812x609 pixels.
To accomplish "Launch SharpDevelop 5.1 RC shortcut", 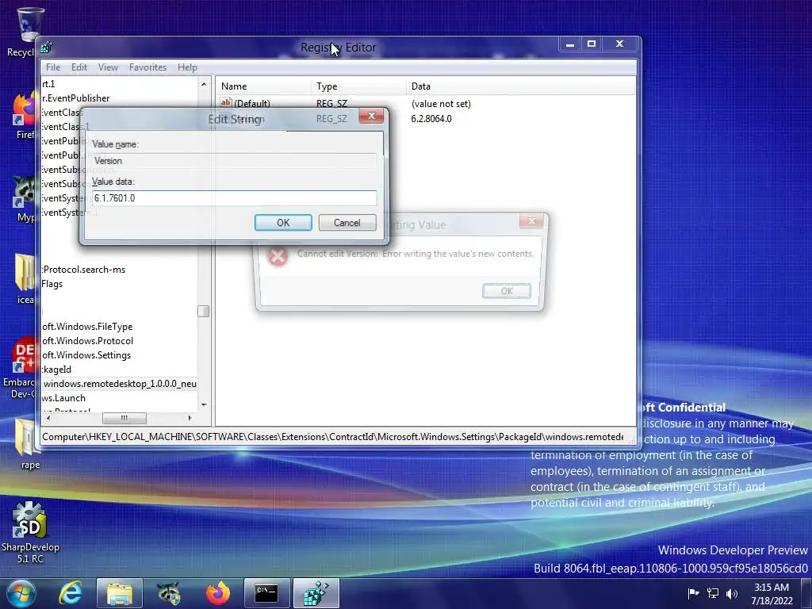I will (x=30, y=532).
